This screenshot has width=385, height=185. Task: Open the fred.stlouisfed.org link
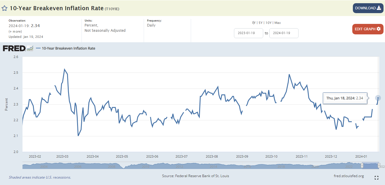click(348, 176)
